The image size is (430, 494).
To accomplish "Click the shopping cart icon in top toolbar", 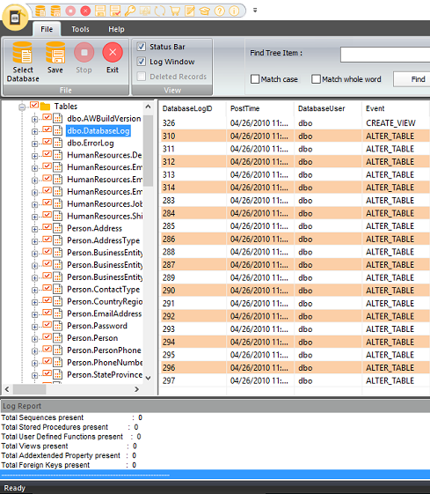I will tap(175, 11).
